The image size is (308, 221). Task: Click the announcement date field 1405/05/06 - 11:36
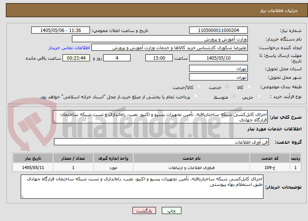point(61,30)
